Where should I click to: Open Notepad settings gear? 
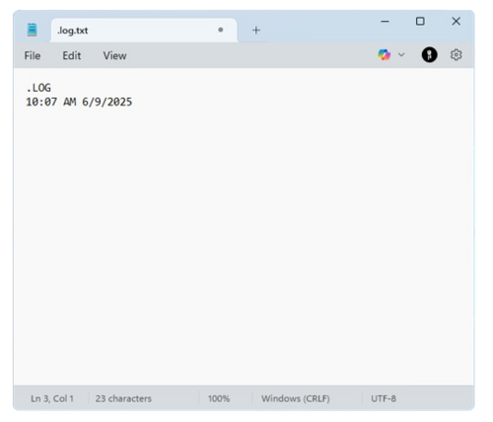(x=456, y=55)
